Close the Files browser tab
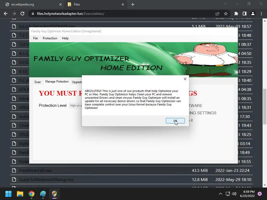The width and height of the screenshot is (267, 200). (x=123, y=5)
